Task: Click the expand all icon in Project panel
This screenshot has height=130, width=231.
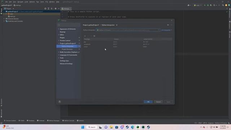Action: (x=48, y=9)
